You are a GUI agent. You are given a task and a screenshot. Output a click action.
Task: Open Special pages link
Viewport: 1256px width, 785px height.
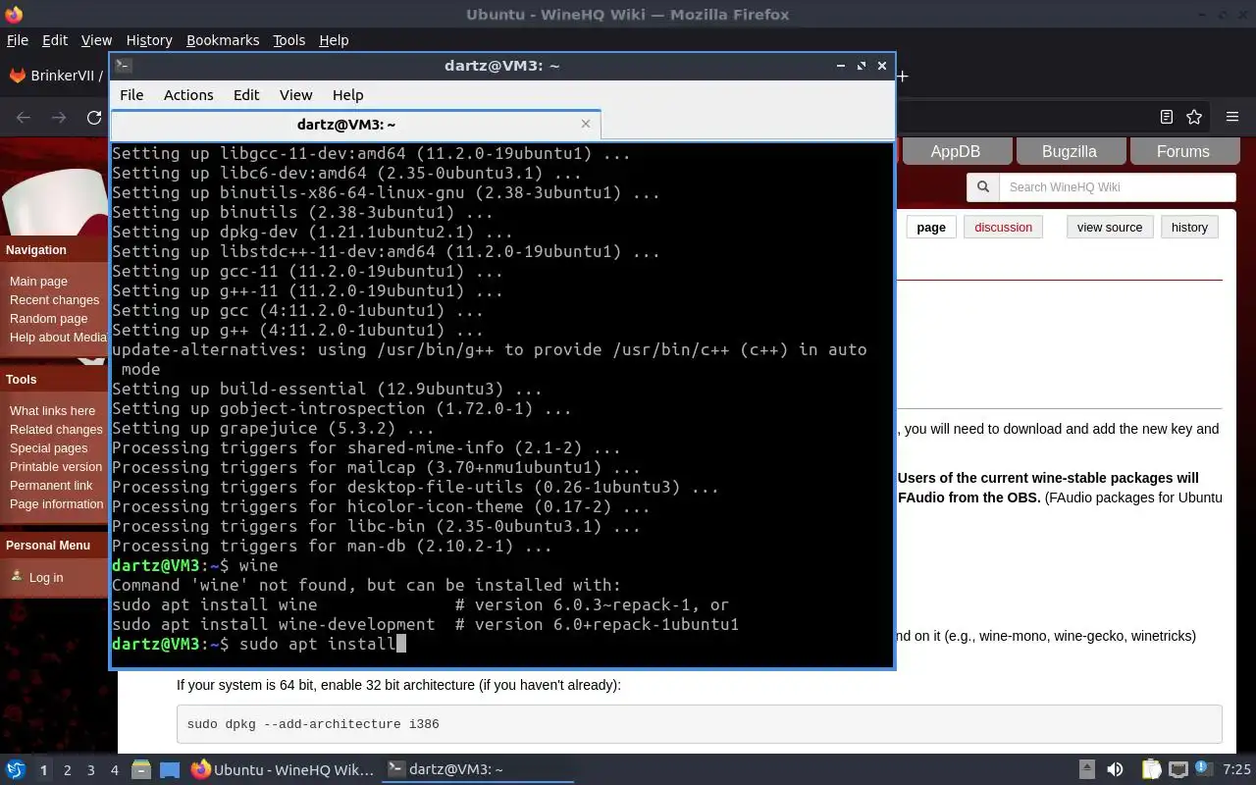(x=48, y=447)
